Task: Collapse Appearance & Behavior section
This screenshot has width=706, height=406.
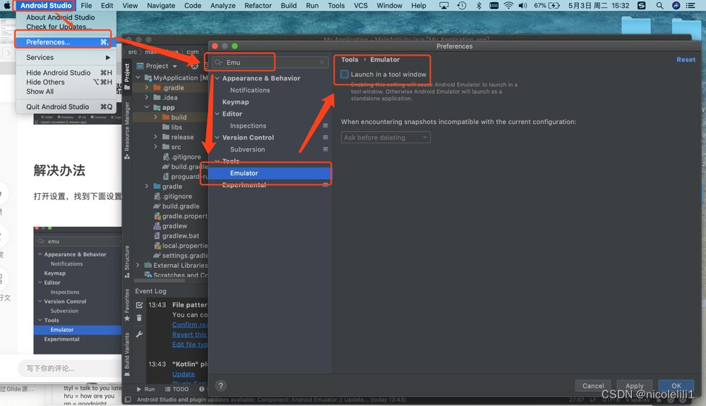Action: 217,78
